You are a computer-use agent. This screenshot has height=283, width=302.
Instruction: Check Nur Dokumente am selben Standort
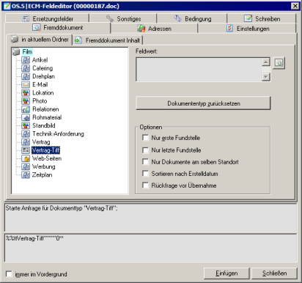tap(145, 162)
